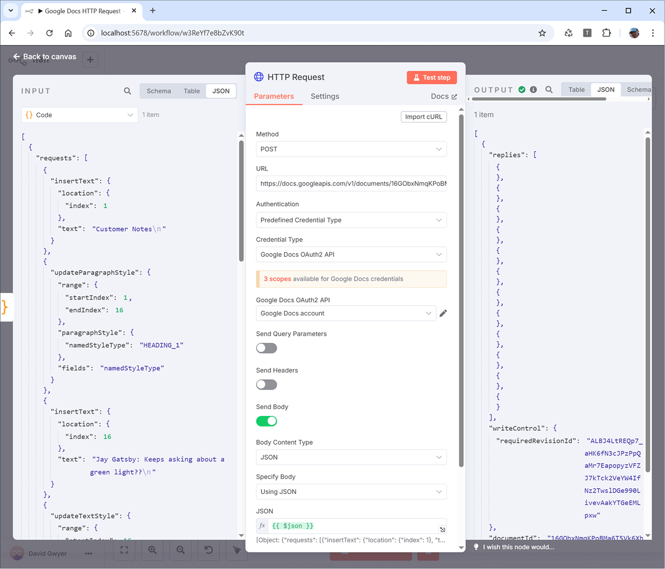Image resolution: width=665 pixels, height=569 pixels.
Task: Select OUTPUT Table view tab
Action: (x=576, y=90)
